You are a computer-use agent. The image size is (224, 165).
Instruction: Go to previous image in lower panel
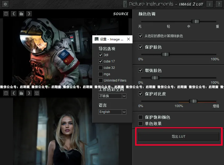coord(14,93)
